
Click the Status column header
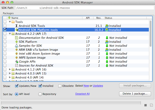click(125, 18)
